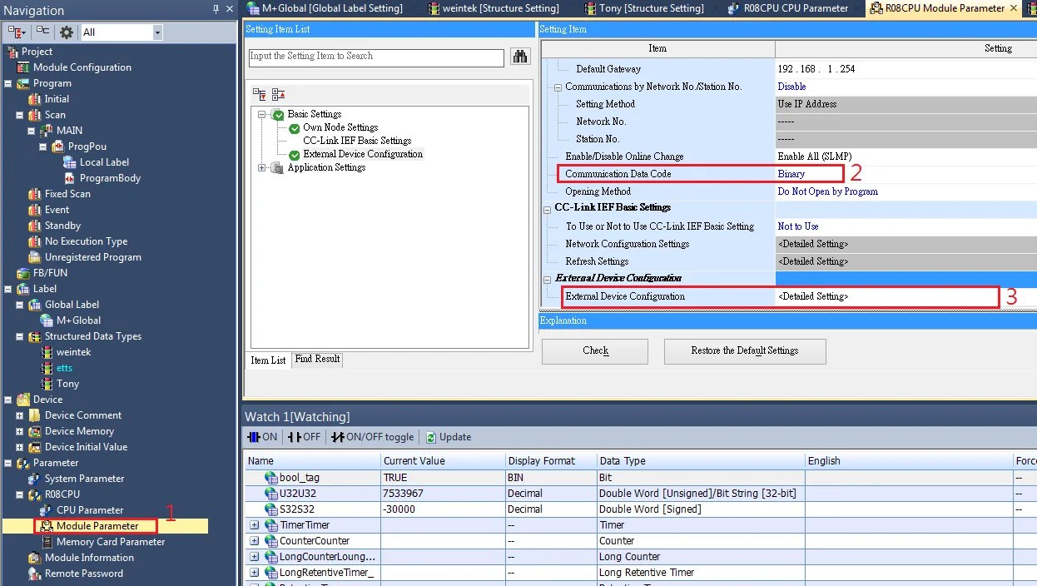Switch to Tony [Structure Setting] tab
Screen dimensions: 1037x586
tap(643, 8)
